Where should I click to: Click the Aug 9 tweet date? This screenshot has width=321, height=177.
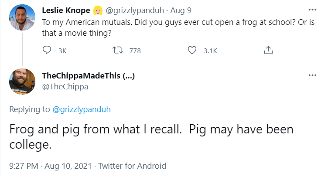coord(181,10)
